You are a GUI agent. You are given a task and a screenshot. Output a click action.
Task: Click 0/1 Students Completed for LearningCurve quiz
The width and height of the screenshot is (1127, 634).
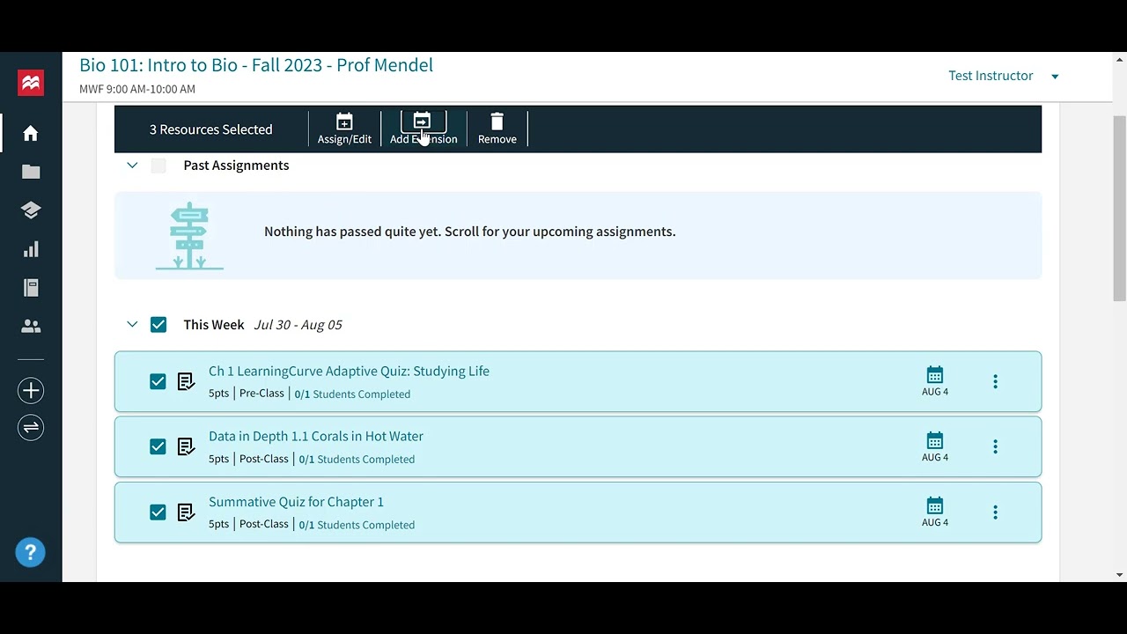(x=352, y=394)
